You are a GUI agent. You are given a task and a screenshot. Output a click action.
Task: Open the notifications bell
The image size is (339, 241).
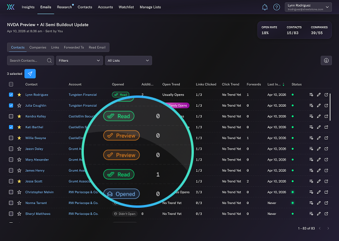tap(265, 7)
